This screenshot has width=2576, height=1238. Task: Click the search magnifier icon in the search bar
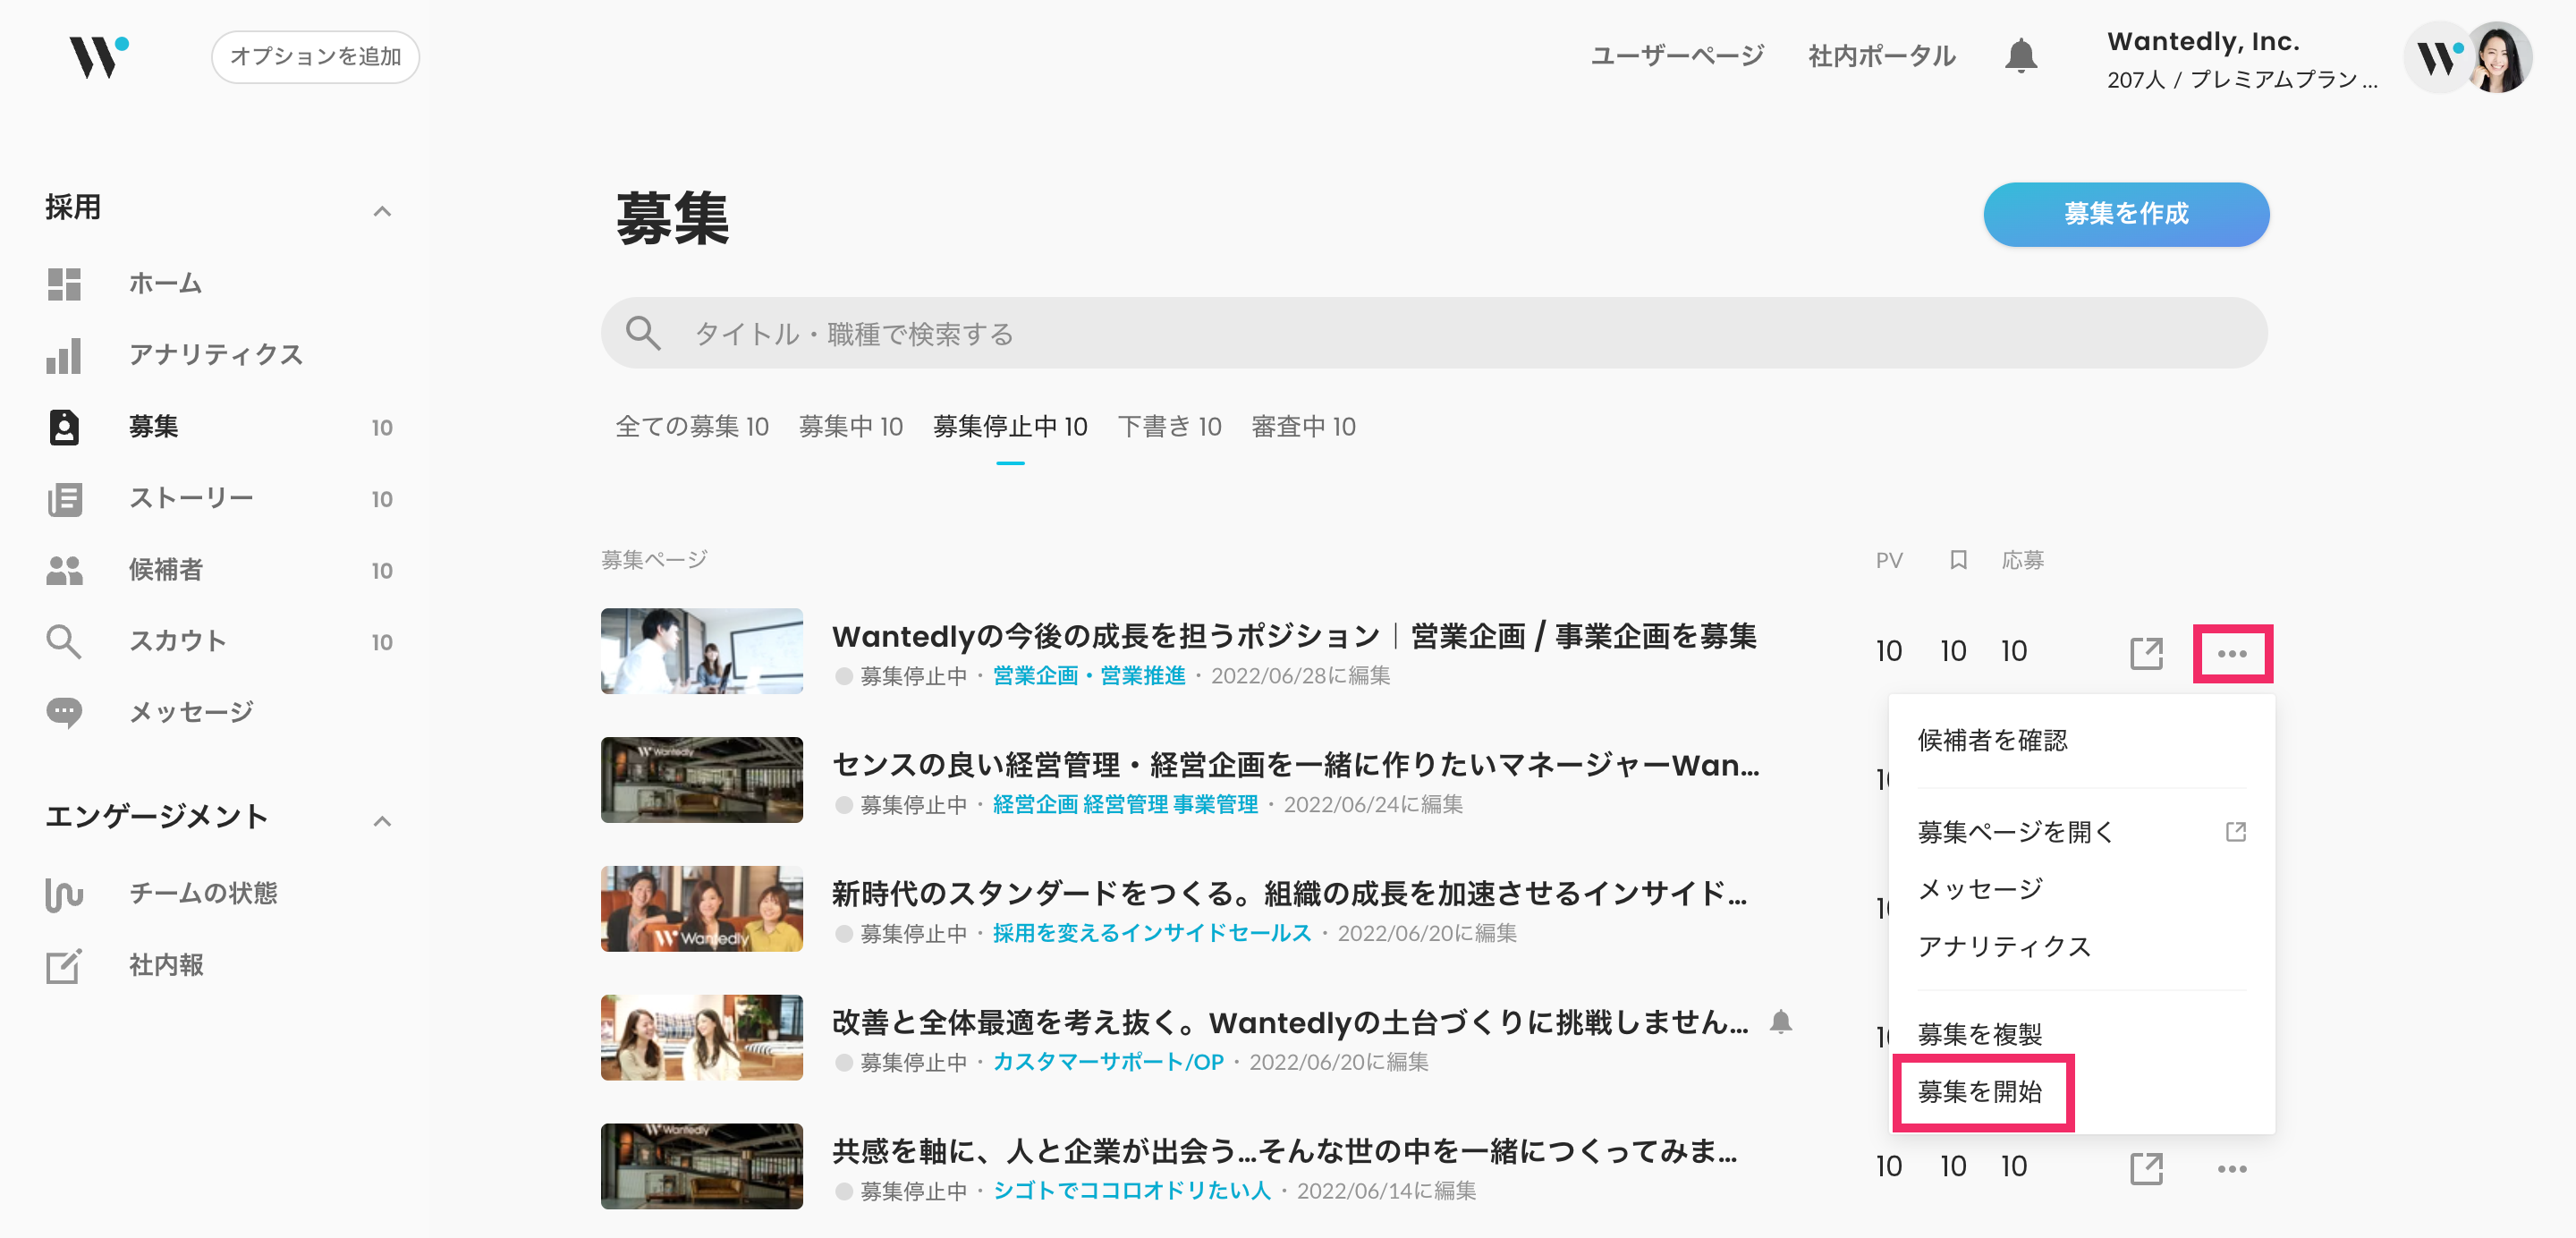pos(642,333)
